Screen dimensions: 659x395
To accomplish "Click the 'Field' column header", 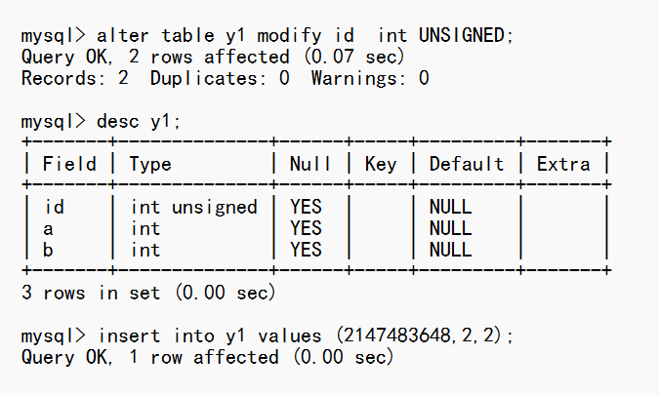I will click(69, 164).
